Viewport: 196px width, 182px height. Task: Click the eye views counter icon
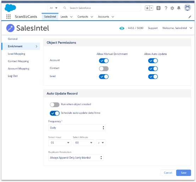(x=122, y=28)
